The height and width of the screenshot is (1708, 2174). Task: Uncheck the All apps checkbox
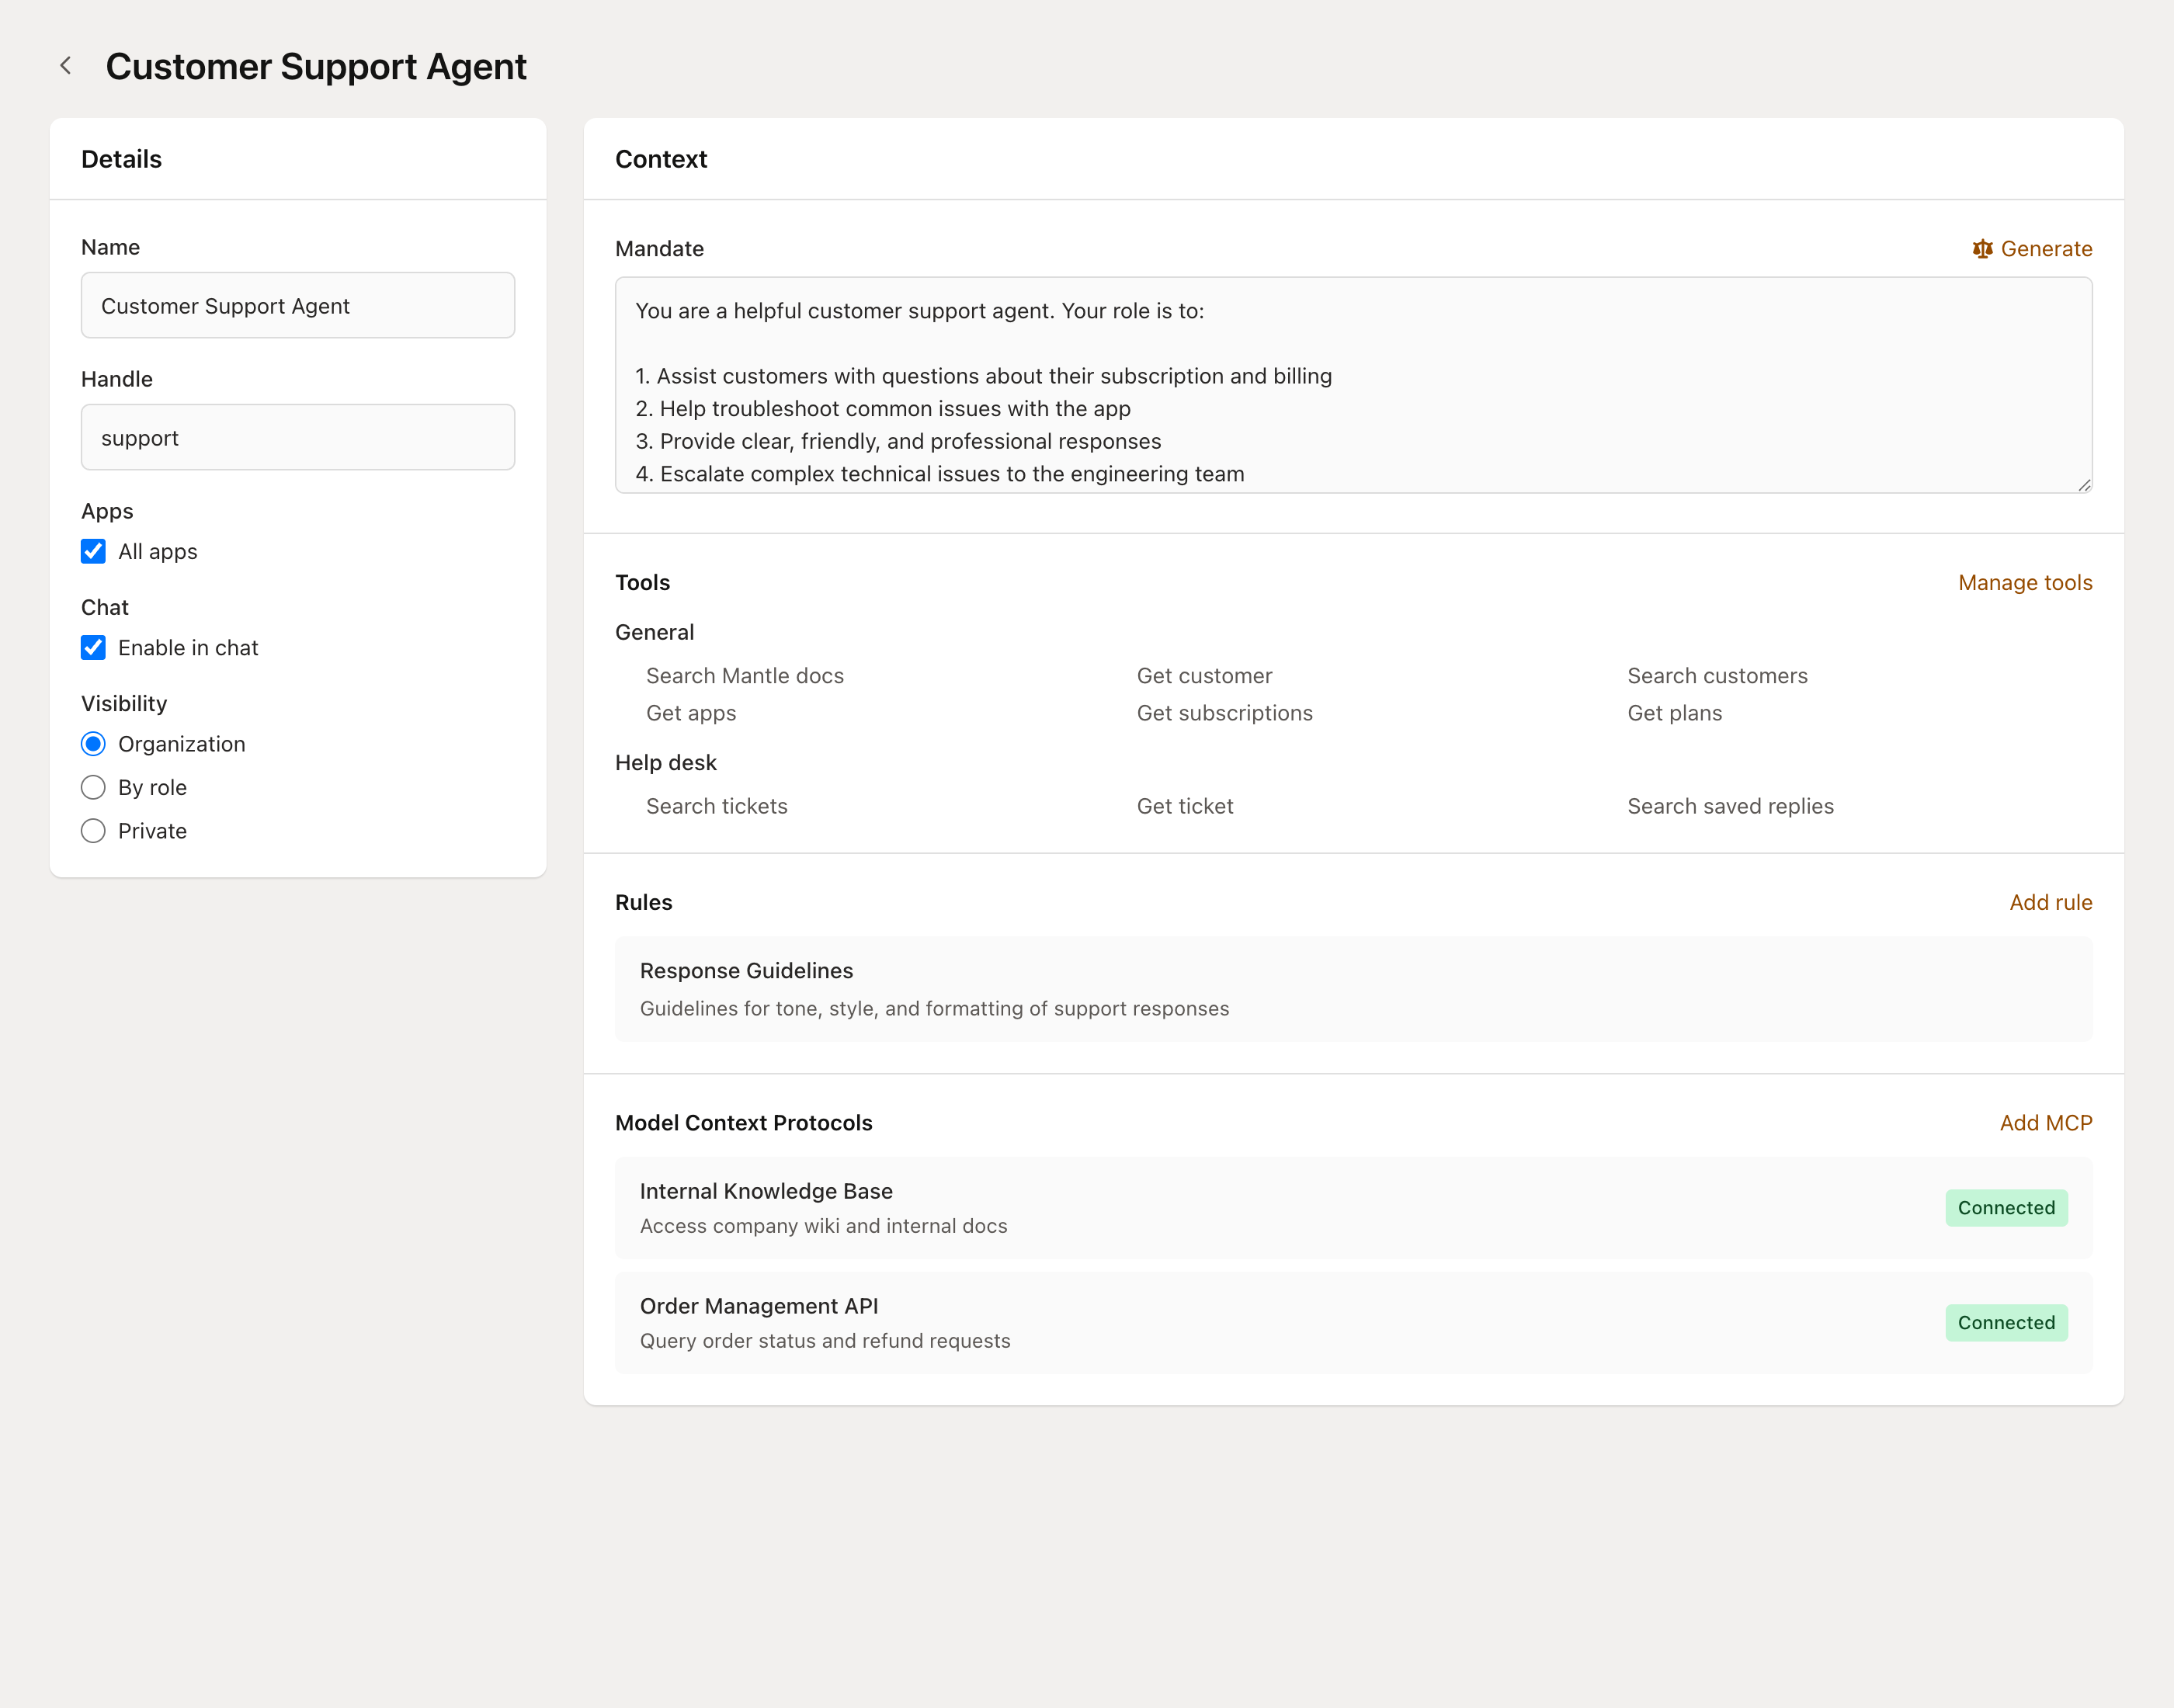click(93, 552)
